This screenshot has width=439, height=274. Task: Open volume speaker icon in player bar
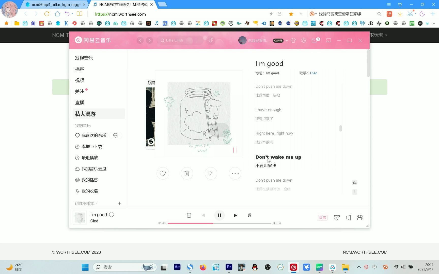348,217
